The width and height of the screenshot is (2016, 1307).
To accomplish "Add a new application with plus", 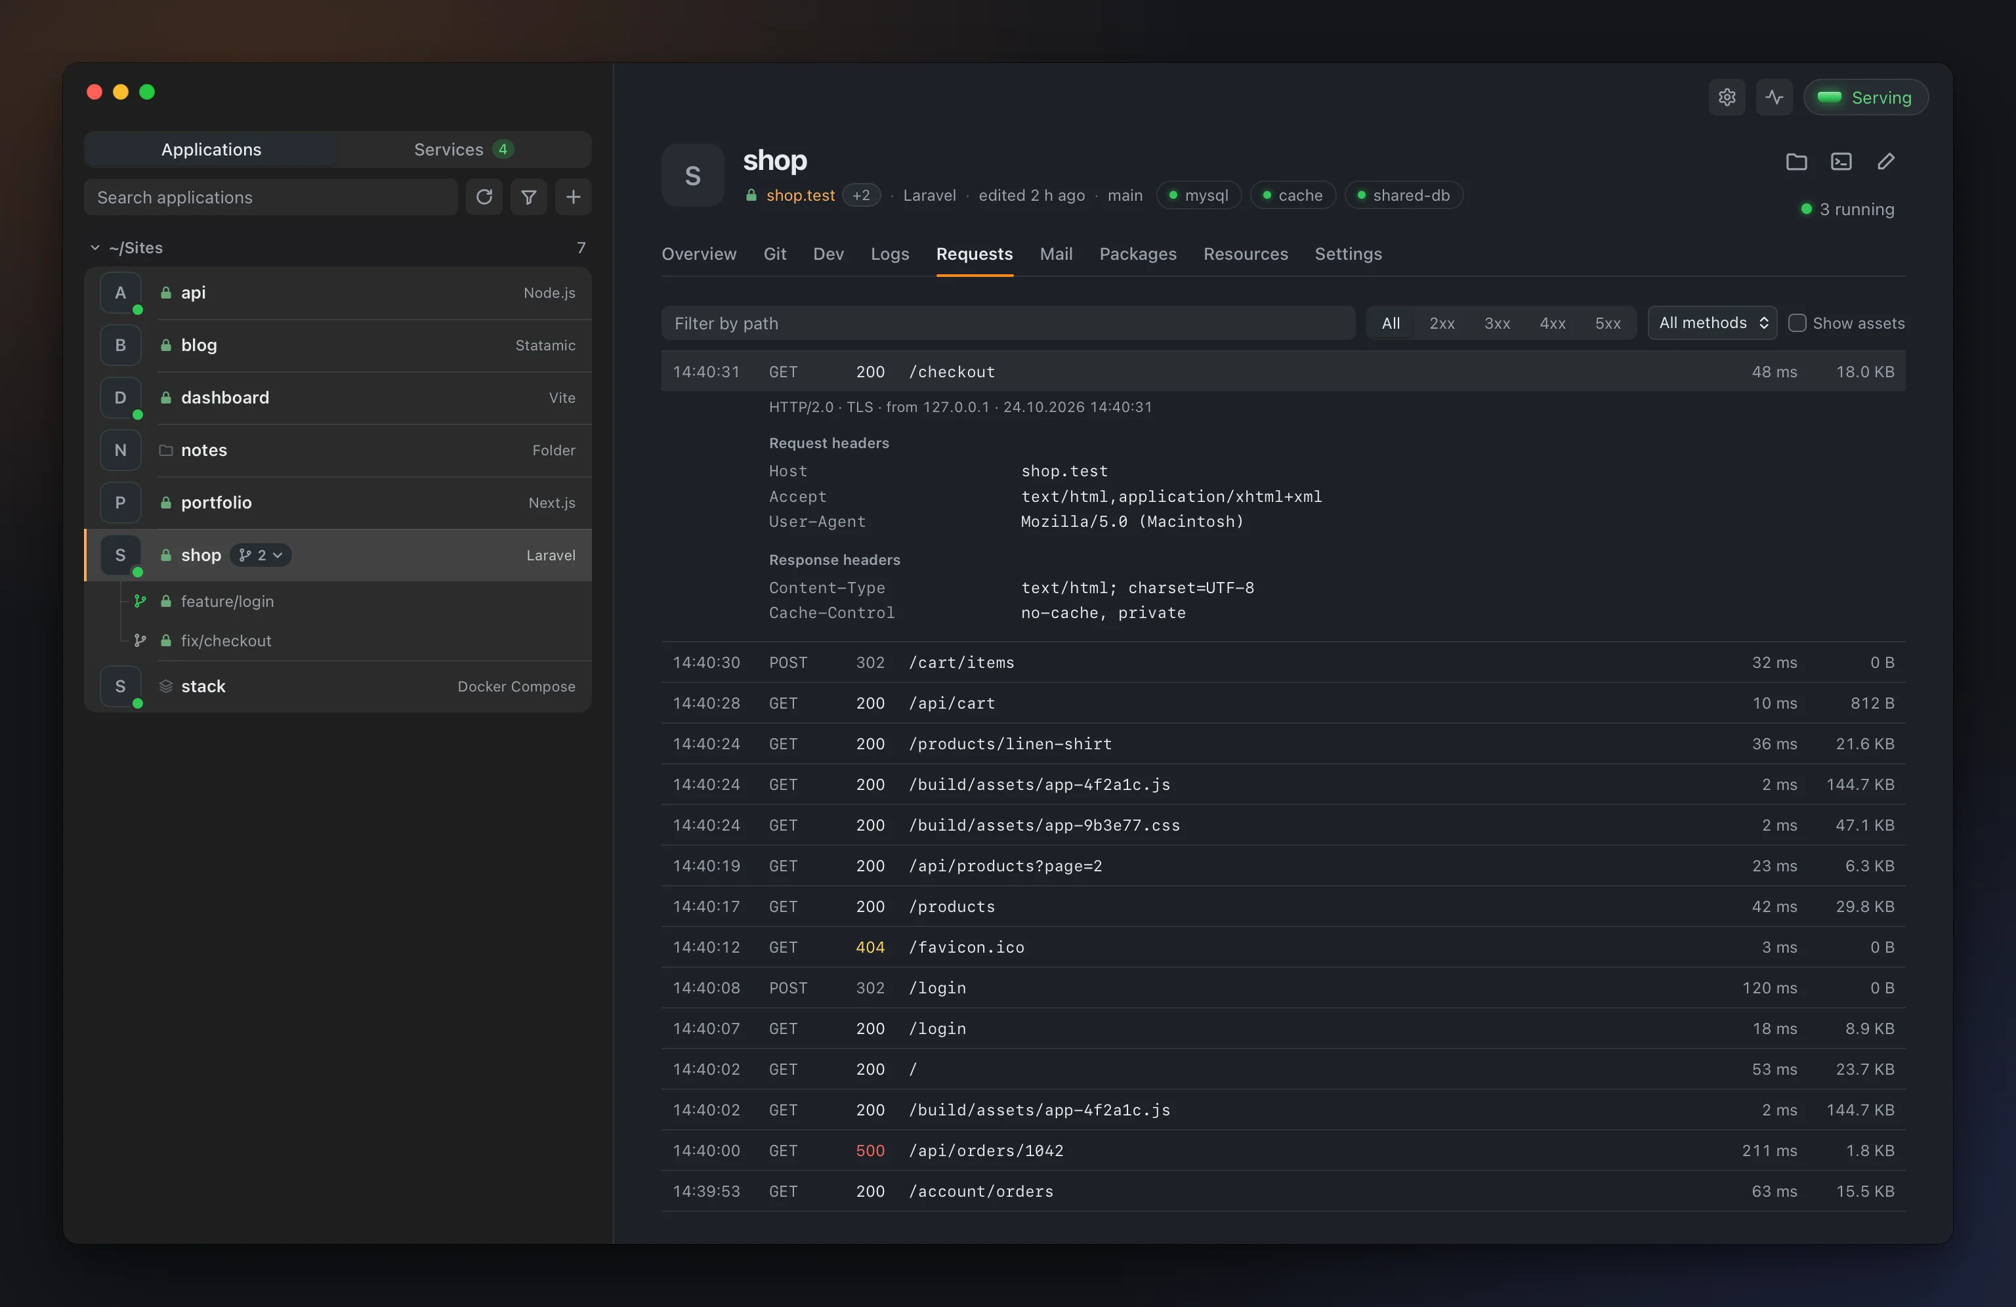I will (x=574, y=197).
